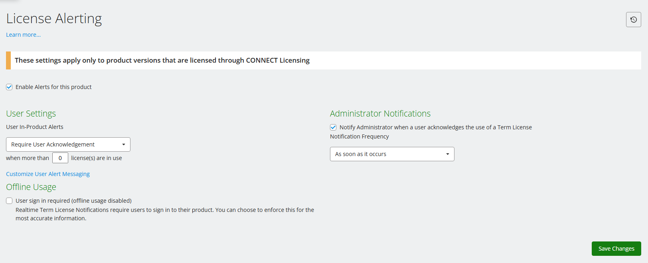Expand the Require User Acknowledgement dropdown
This screenshot has height=263, width=648.
point(68,144)
